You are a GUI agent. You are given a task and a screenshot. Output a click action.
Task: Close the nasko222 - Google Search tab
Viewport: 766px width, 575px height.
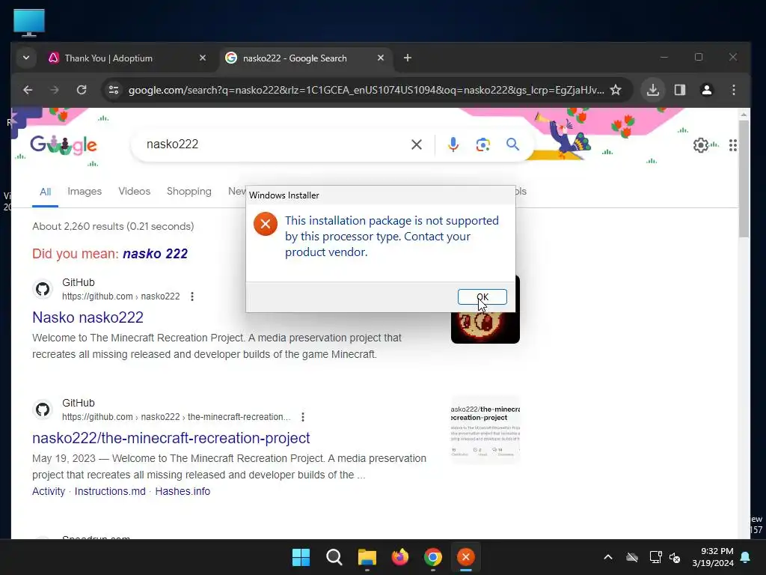[x=381, y=58]
